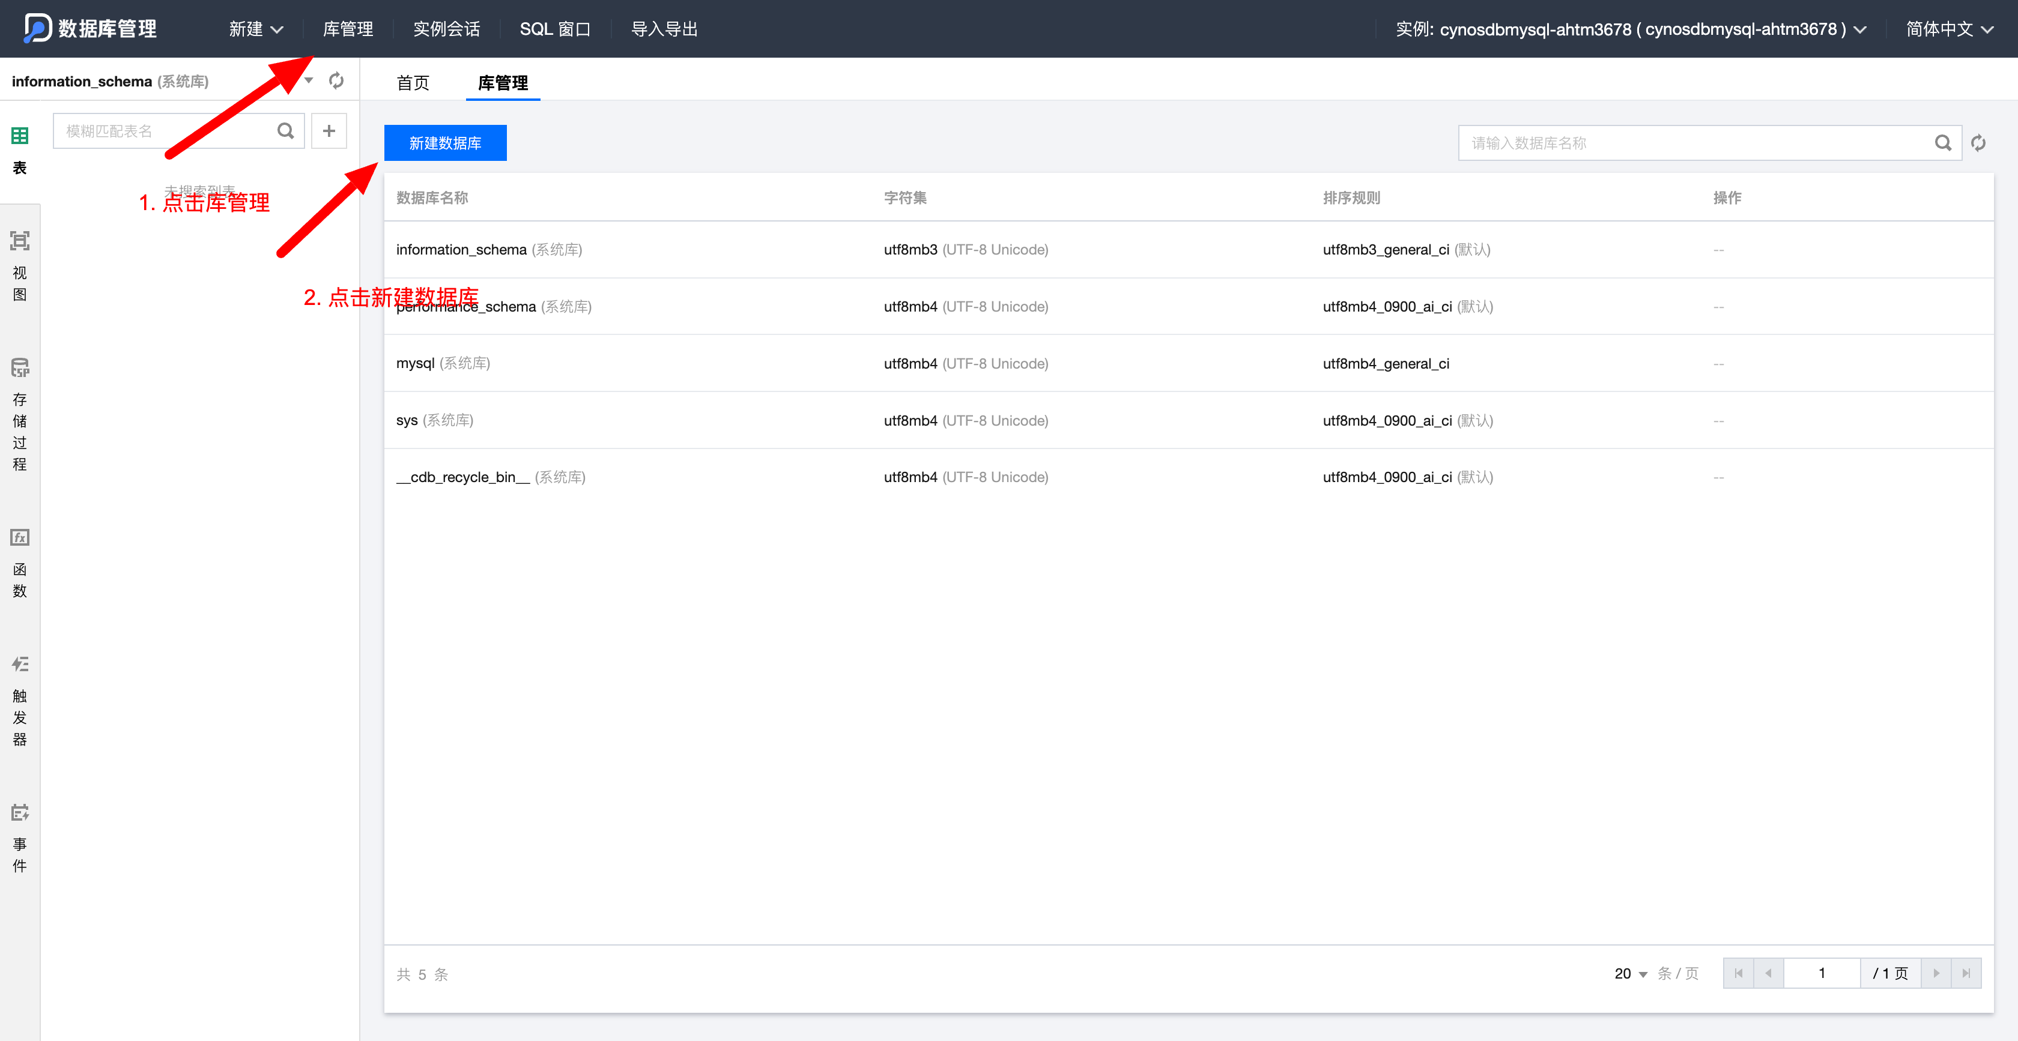Expand the 新建 dropdown menu

pos(255,29)
